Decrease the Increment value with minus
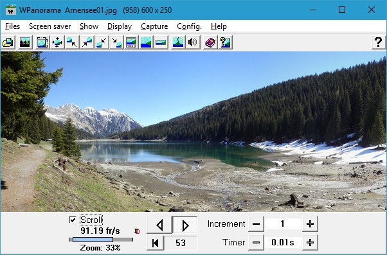387x255 pixels. pos(256,224)
